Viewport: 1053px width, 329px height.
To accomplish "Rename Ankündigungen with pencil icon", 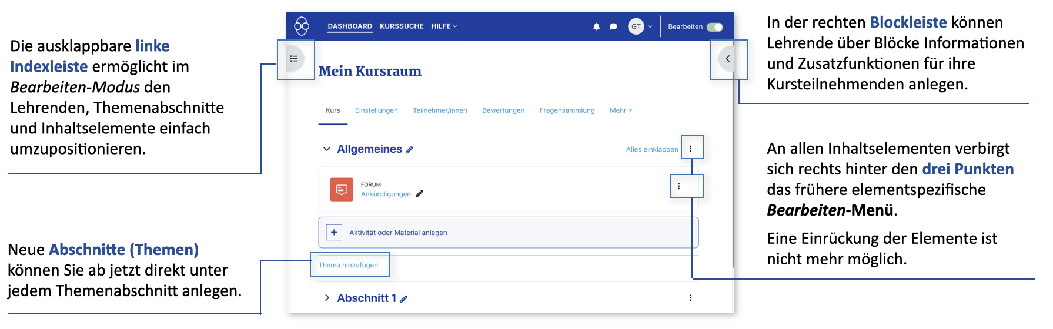I will click(x=419, y=194).
